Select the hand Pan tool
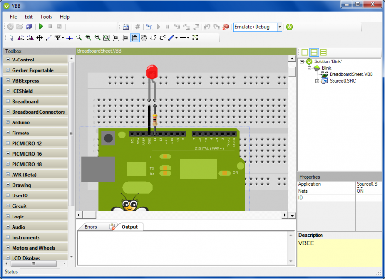 144,38
